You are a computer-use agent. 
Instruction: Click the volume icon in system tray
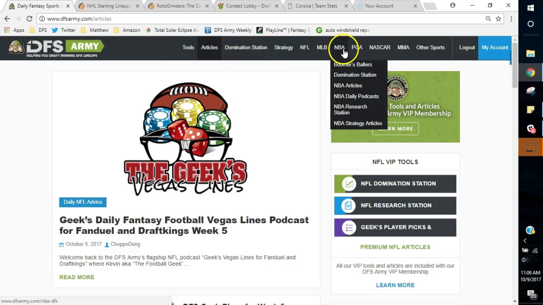tap(525, 260)
